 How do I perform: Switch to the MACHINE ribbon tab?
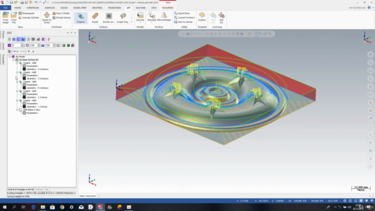click(x=141, y=8)
